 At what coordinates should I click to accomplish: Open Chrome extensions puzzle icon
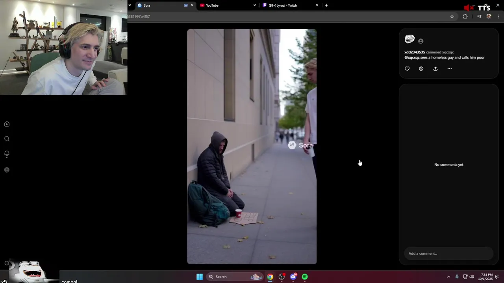coord(465,17)
